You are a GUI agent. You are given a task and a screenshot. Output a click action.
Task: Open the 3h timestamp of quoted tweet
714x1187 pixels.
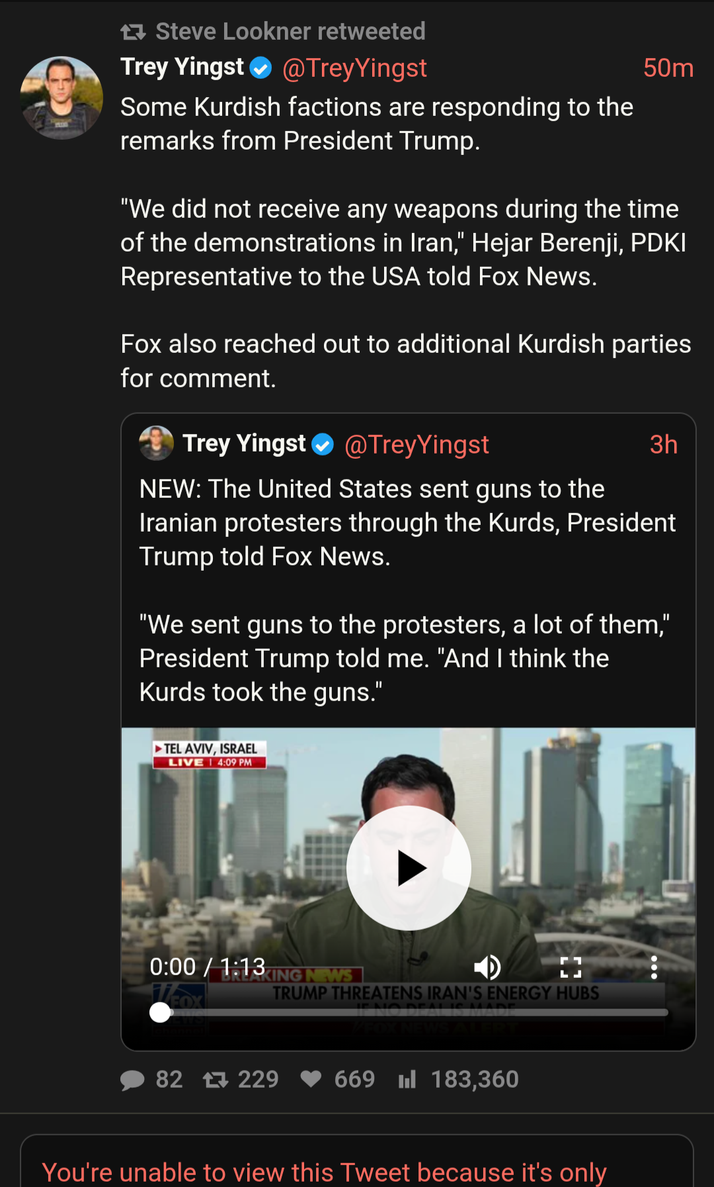click(664, 444)
